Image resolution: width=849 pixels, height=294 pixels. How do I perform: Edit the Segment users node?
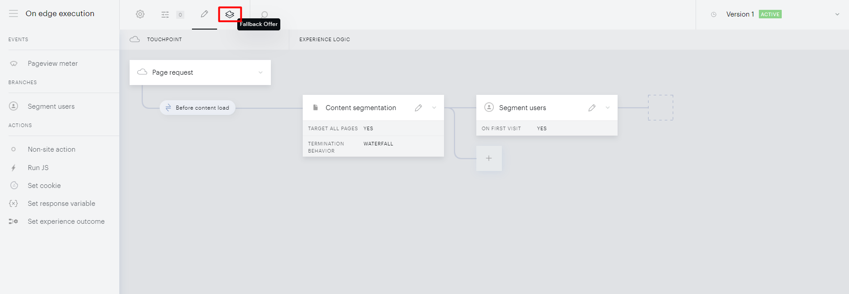click(592, 108)
